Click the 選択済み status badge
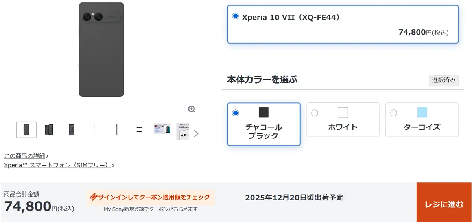Image resolution: width=472 pixels, height=222 pixels. click(x=444, y=80)
